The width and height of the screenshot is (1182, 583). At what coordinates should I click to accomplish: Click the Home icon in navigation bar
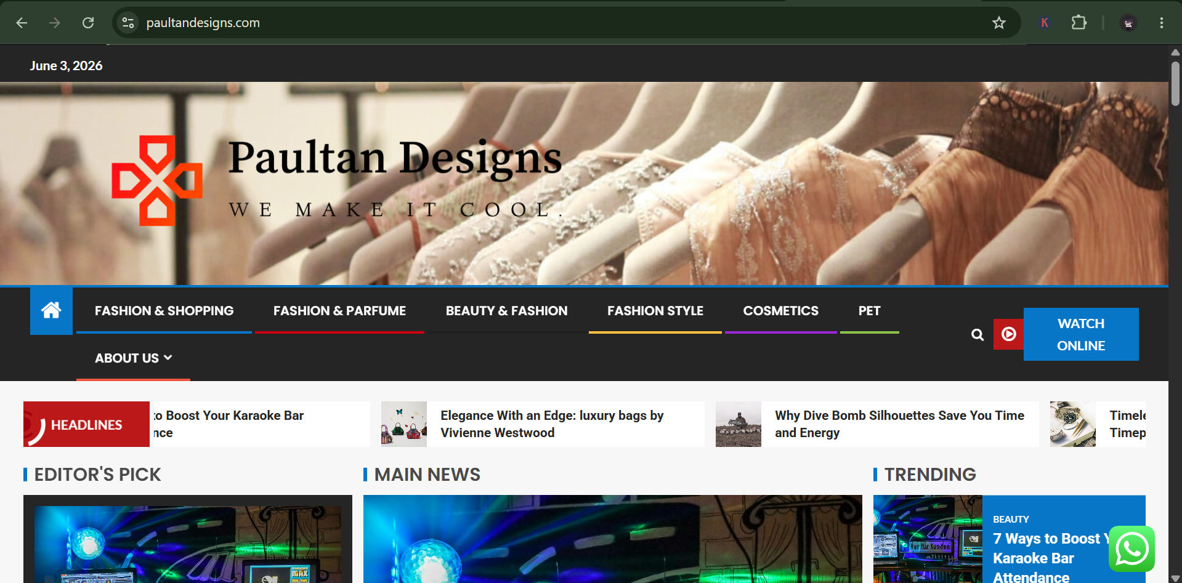51,310
